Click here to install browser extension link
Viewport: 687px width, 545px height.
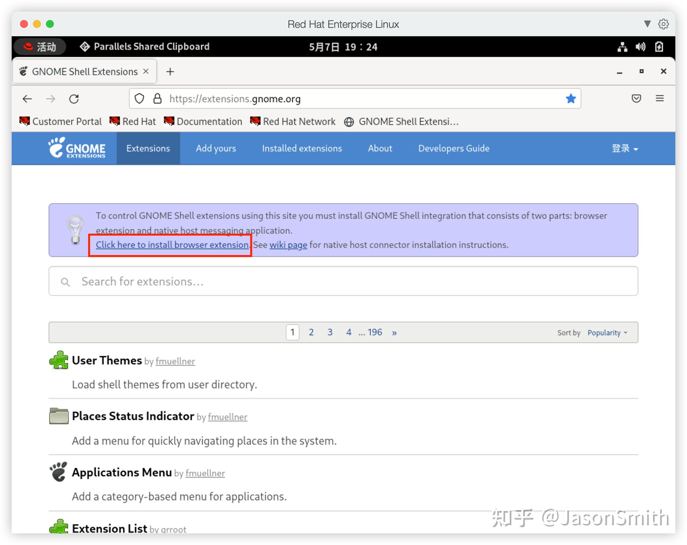click(x=172, y=245)
